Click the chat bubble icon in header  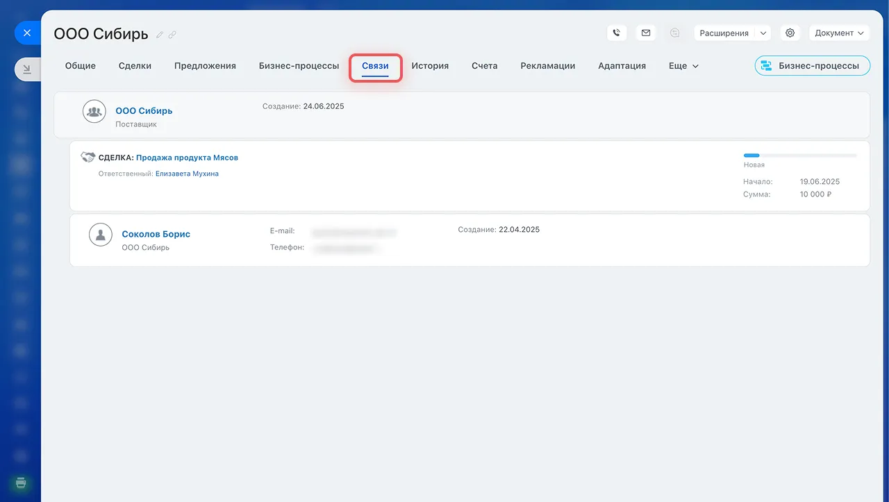(x=674, y=33)
